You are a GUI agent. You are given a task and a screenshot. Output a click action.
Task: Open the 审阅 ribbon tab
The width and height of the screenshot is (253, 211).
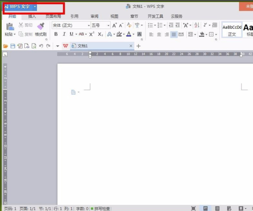[x=94, y=16]
